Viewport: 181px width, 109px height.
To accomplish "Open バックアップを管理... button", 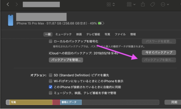I will pyautogui.click(x=66, y=60).
